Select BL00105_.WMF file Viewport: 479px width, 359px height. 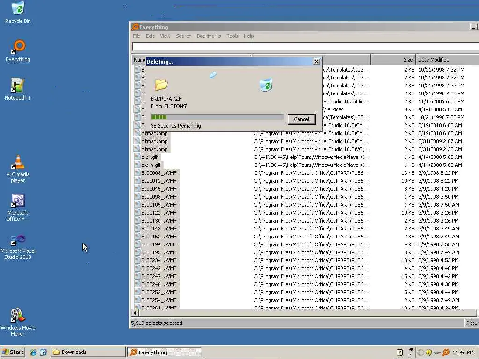click(x=159, y=205)
